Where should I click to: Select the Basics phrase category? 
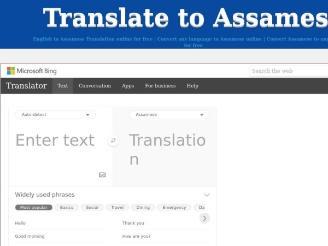pos(67,207)
